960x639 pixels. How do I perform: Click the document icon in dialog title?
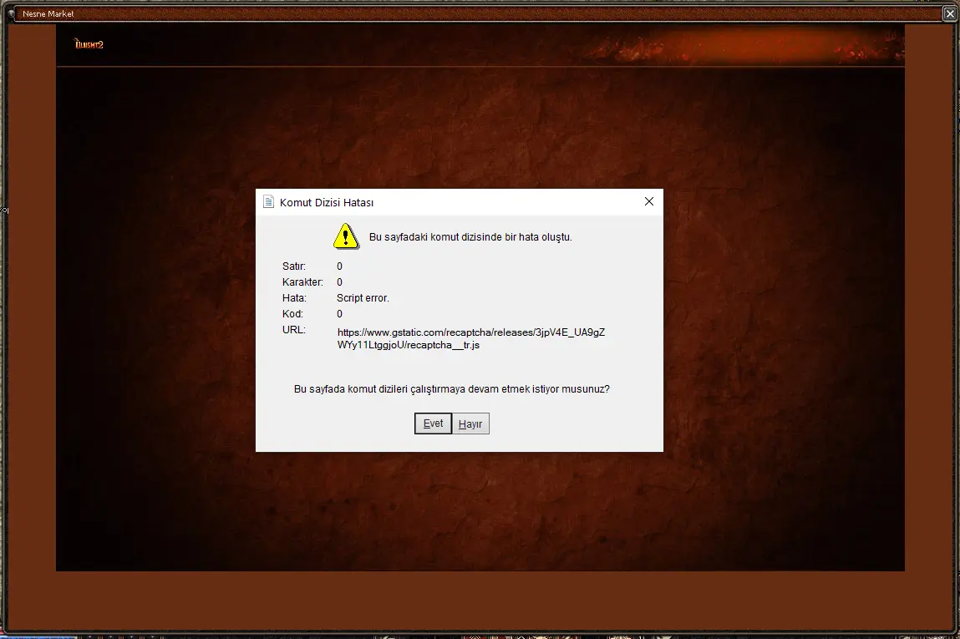(x=268, y=202)
